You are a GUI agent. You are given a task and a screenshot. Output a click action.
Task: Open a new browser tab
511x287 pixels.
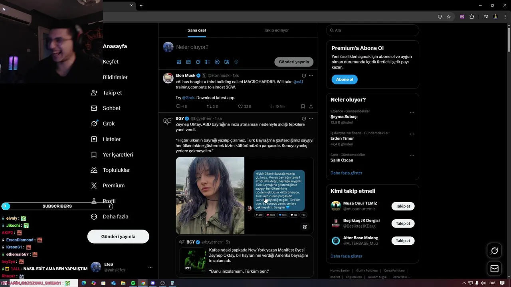pos(141,5)
